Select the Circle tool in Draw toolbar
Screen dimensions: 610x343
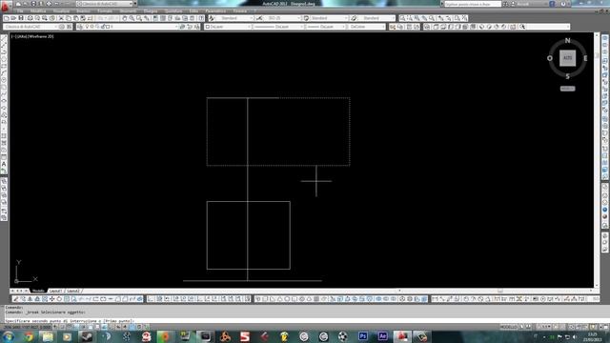[4, 80]
